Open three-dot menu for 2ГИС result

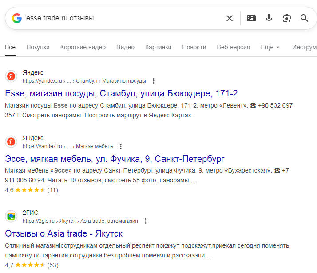point(146,221)
